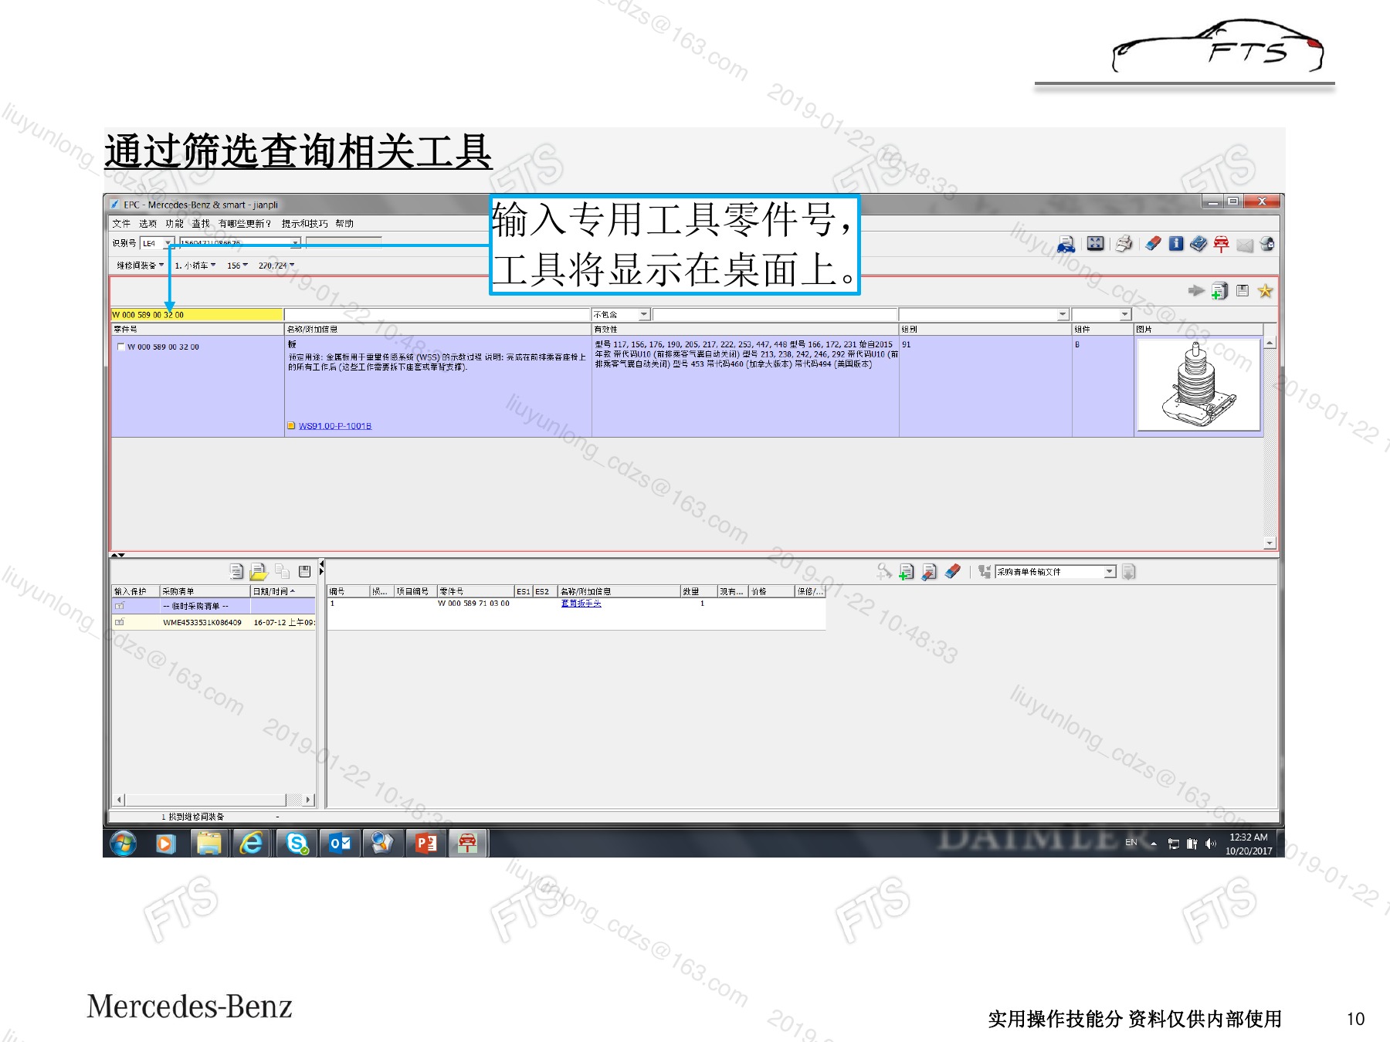Image resolution: width=1390 pixels, height=1042 pixels.
Task: Click the 套筒扳手头 link in order table
Action: pos(581,604)
